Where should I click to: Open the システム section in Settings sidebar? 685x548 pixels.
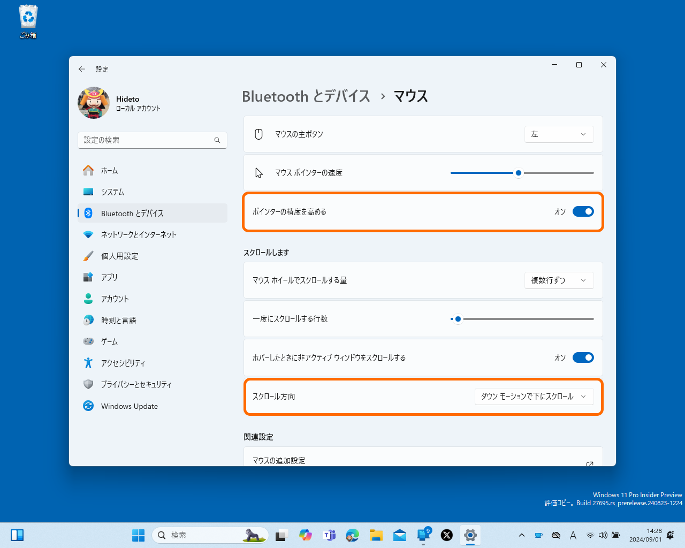(x=112, y=192)
